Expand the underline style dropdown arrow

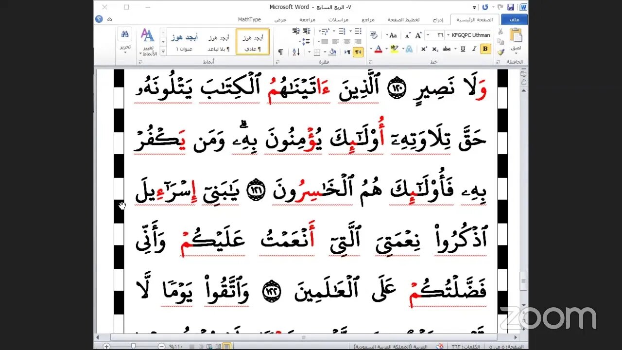455,49
